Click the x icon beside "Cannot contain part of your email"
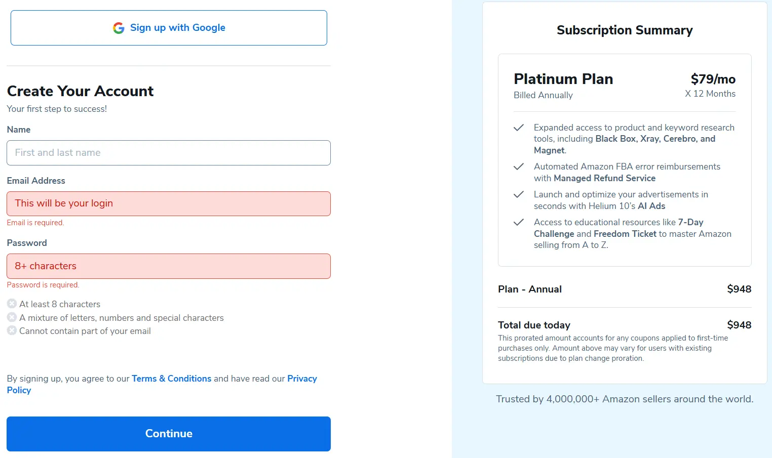The width and height of the screenshot is (772, 458). point(12,330)
